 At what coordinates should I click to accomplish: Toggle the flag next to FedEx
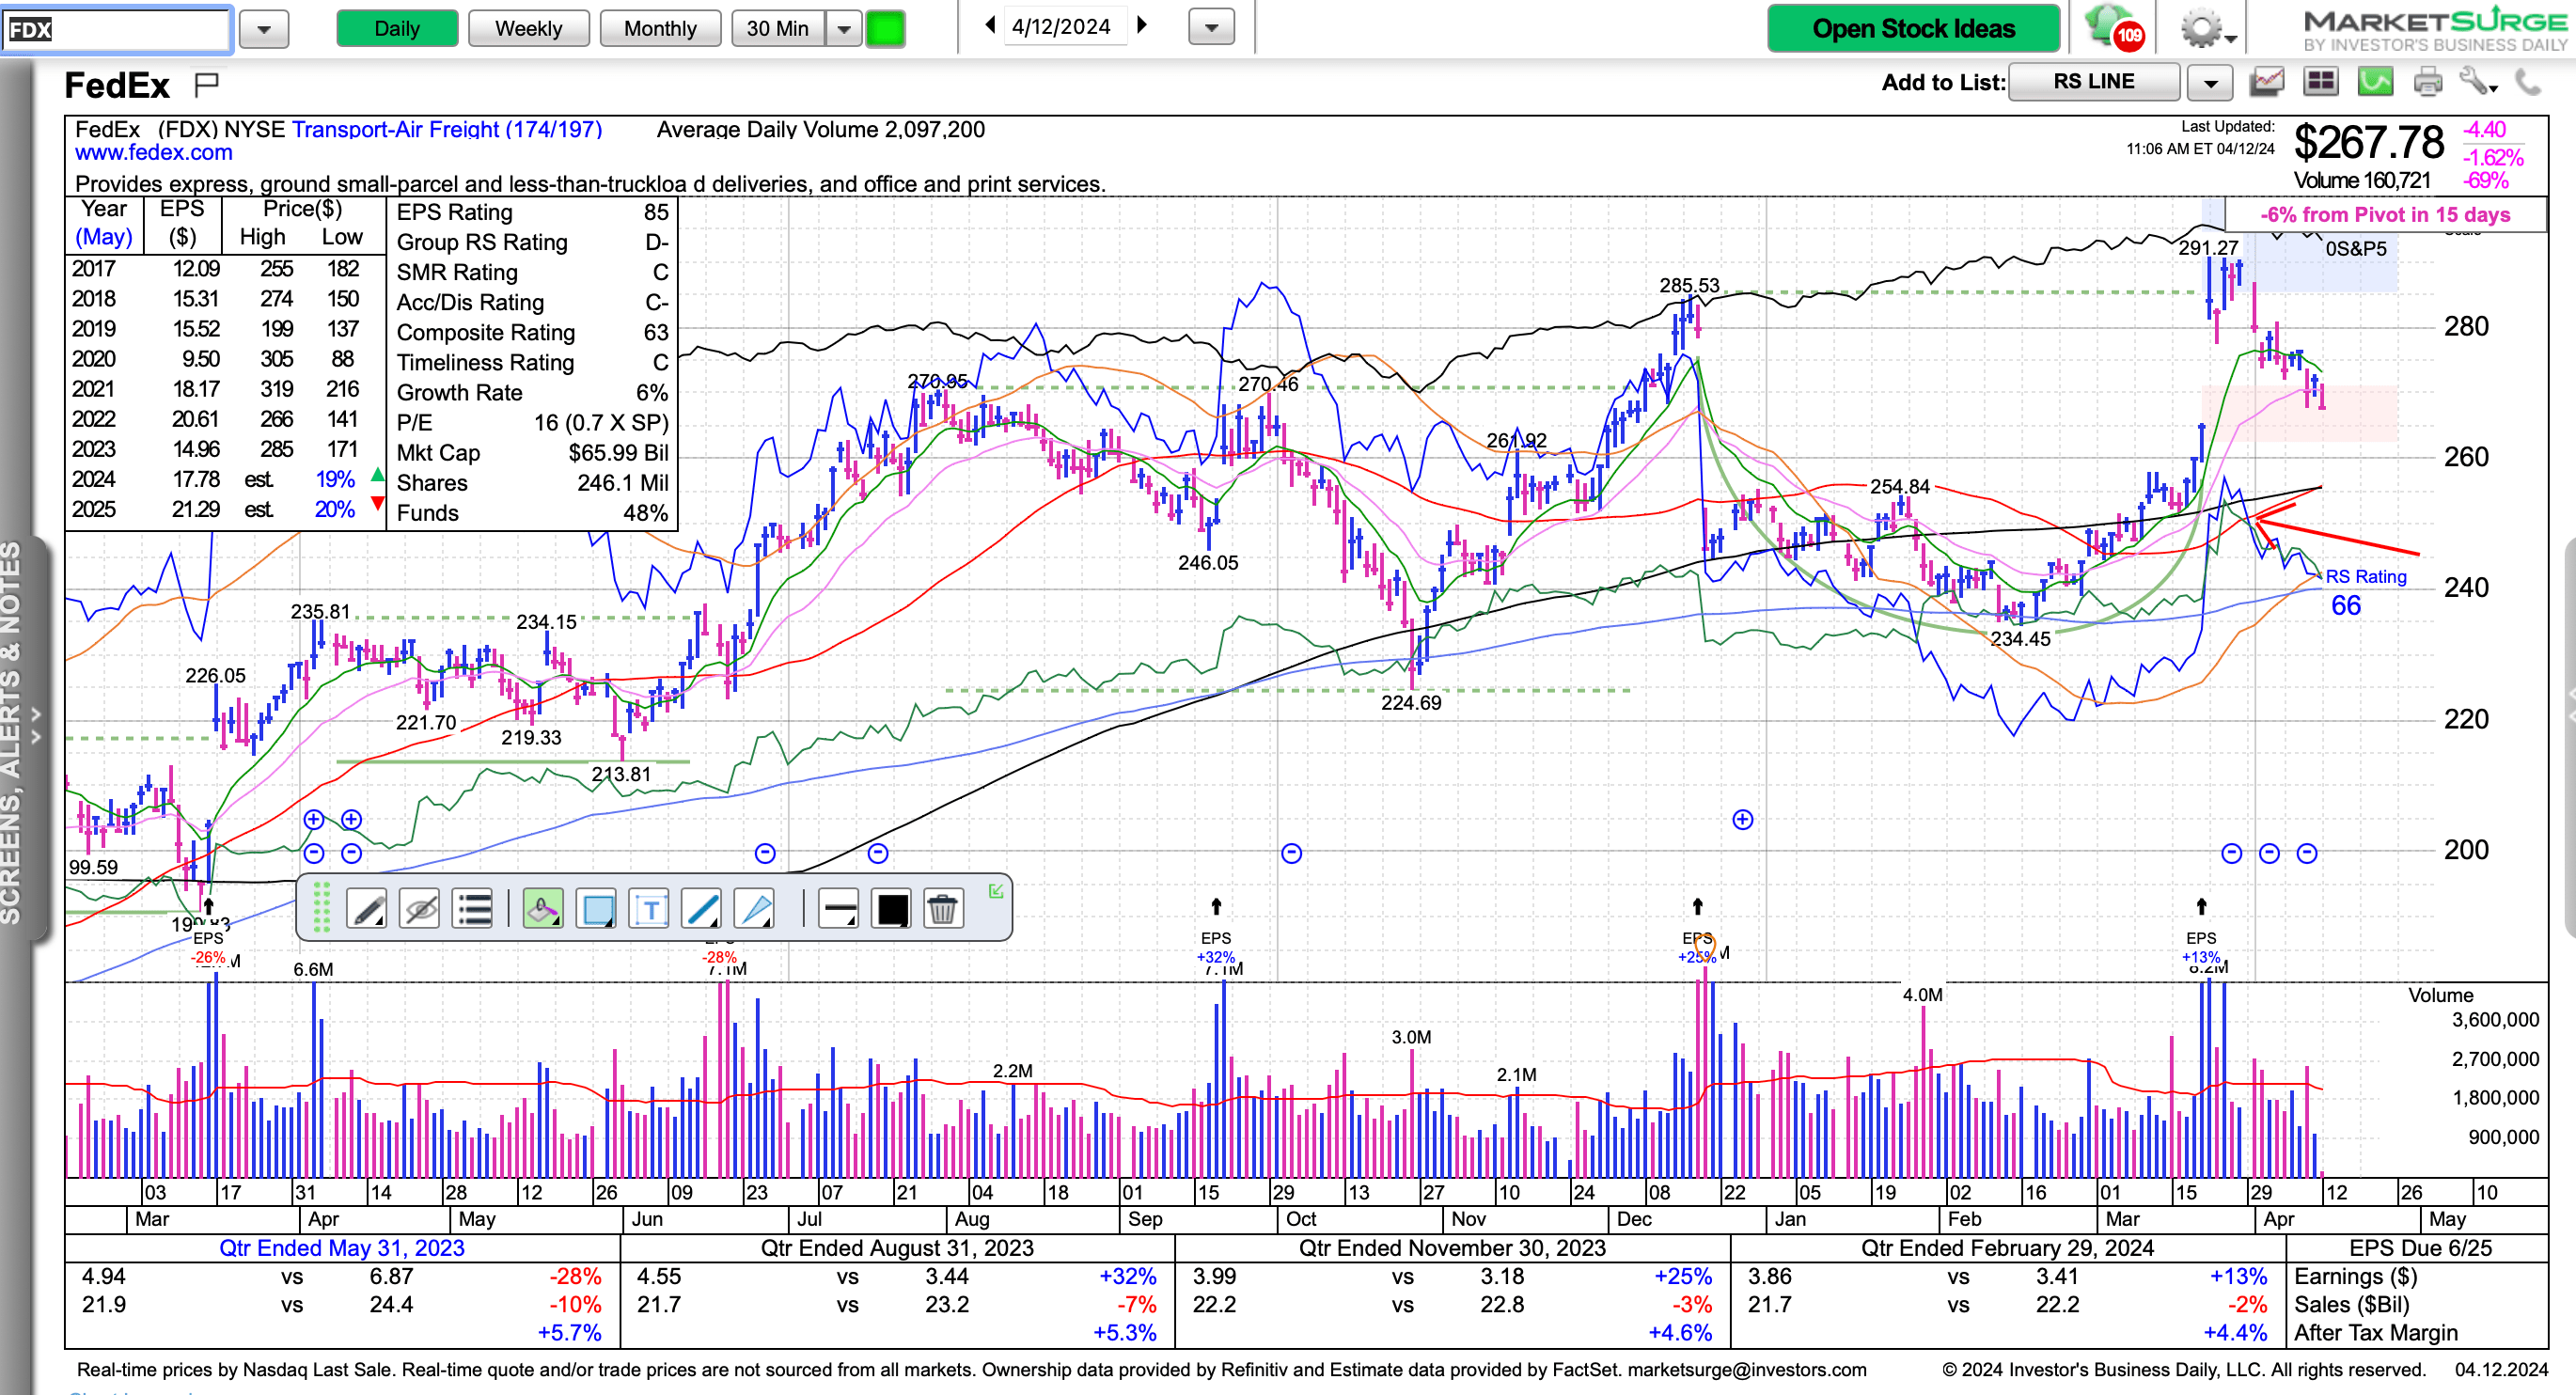[207, 85]
